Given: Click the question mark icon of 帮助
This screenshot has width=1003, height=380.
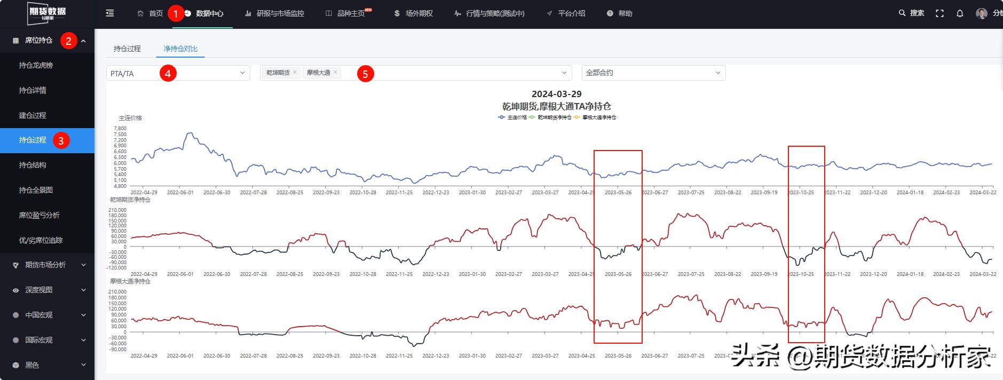Looking at the screenshot, I should coord(610,13).
